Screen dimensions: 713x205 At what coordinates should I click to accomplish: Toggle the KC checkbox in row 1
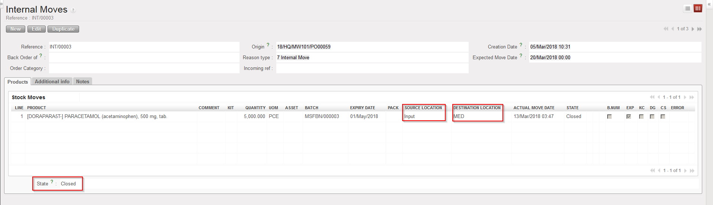pyautogui.click(x=641, y=117)
